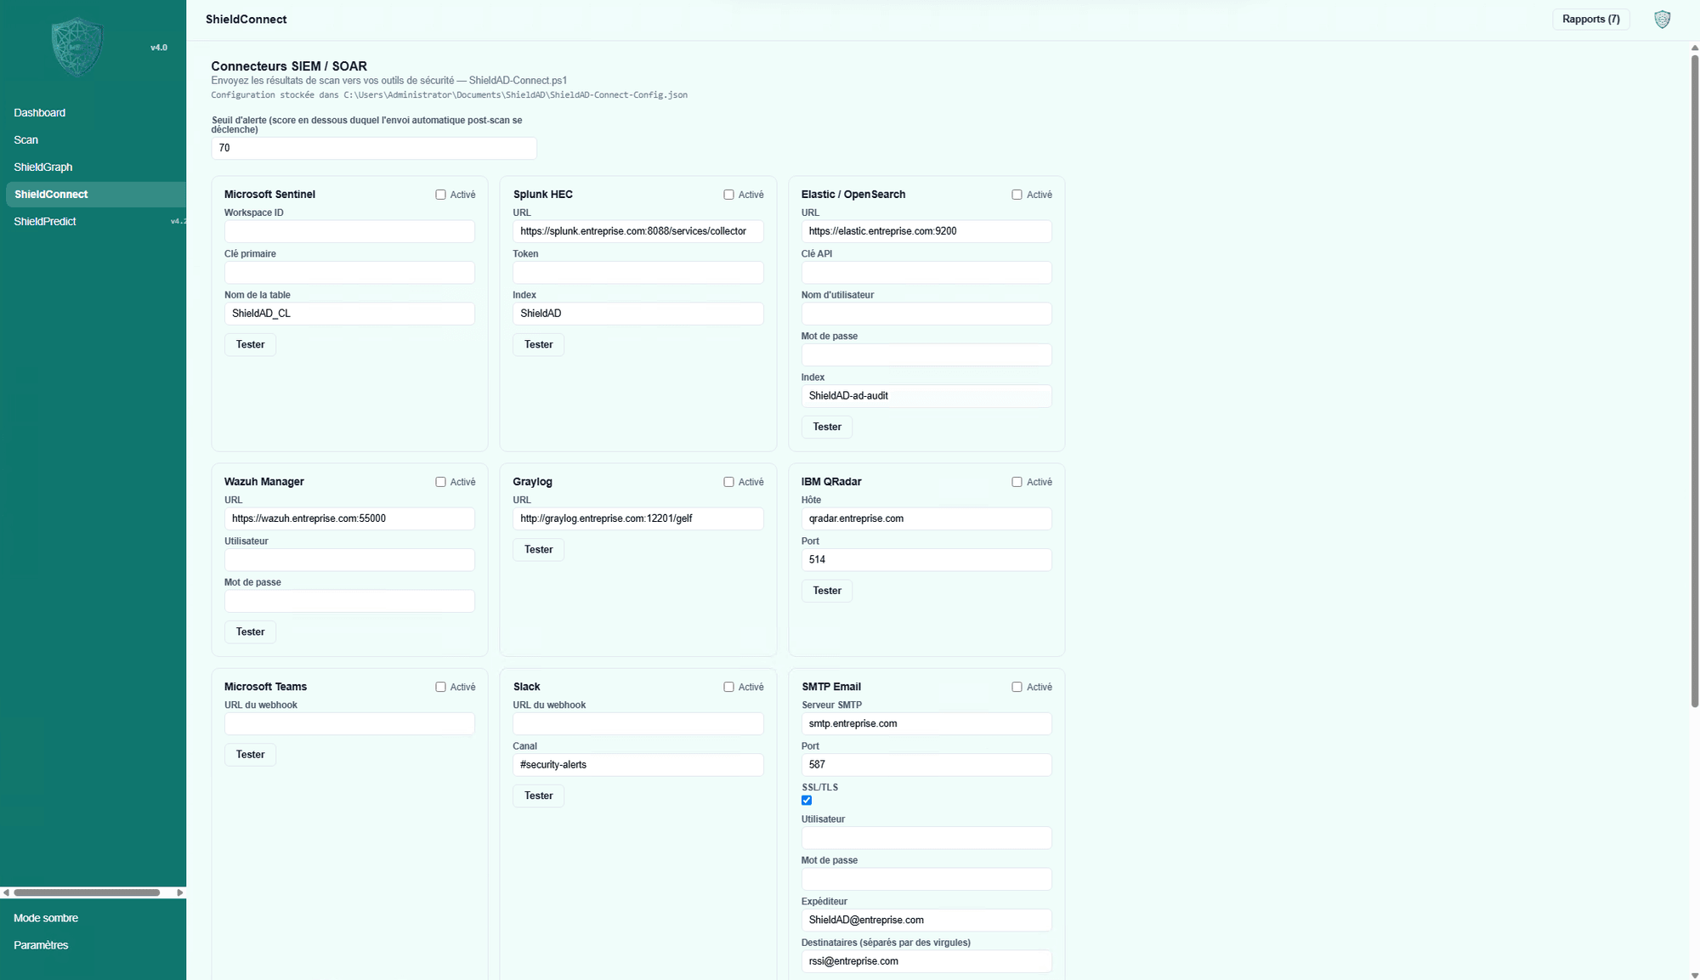Click Teams URL du webhook field
Viewport: 1700px width, 980px height.
[x=349, y=723]
